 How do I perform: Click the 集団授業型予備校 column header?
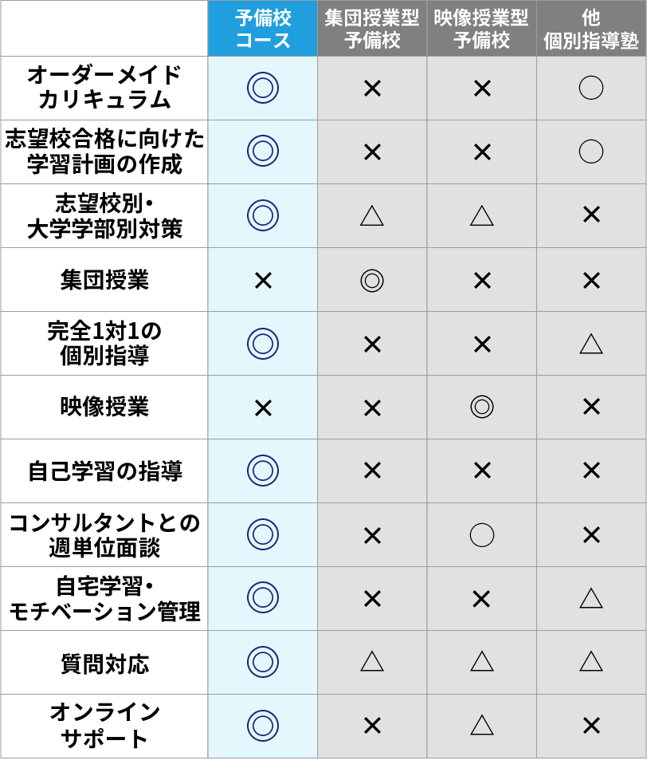pos(372,29)
